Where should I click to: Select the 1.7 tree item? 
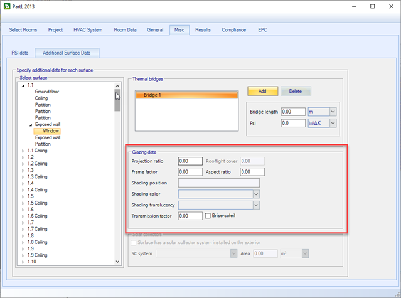pos(31,222)
